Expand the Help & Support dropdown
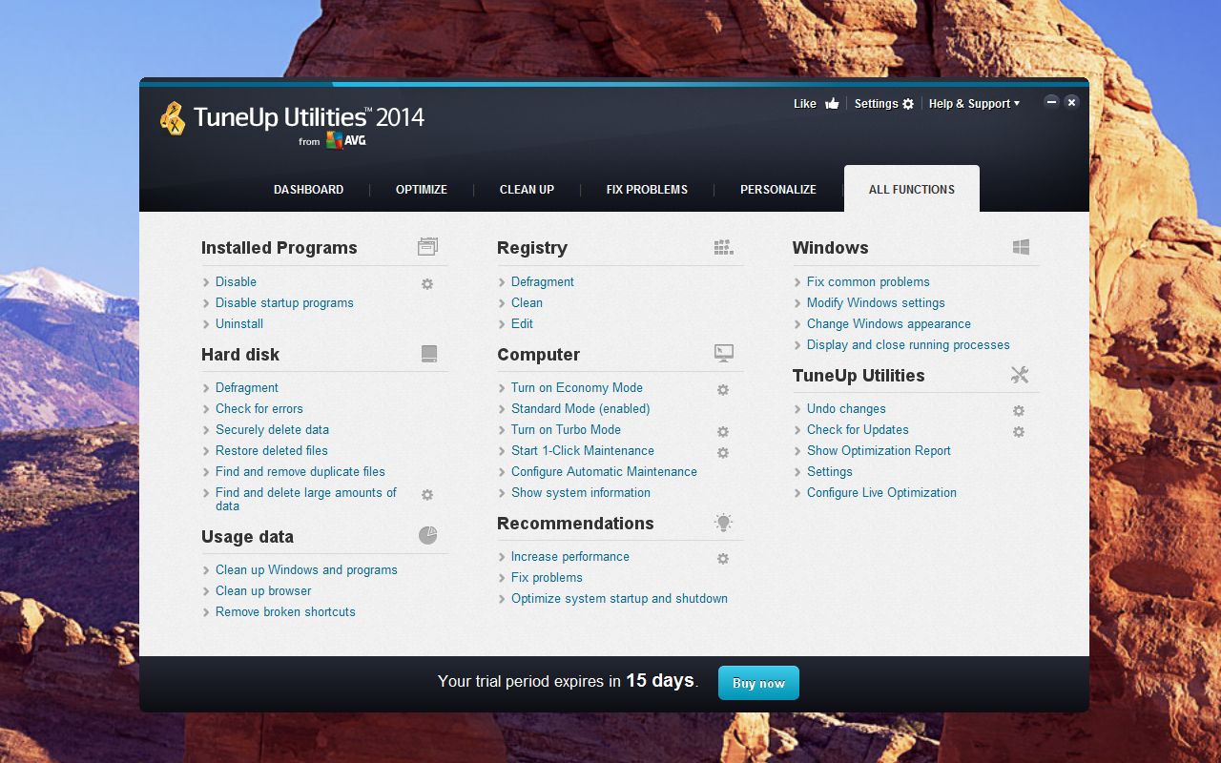This screenshot has height=763, width=1221. 974,104
